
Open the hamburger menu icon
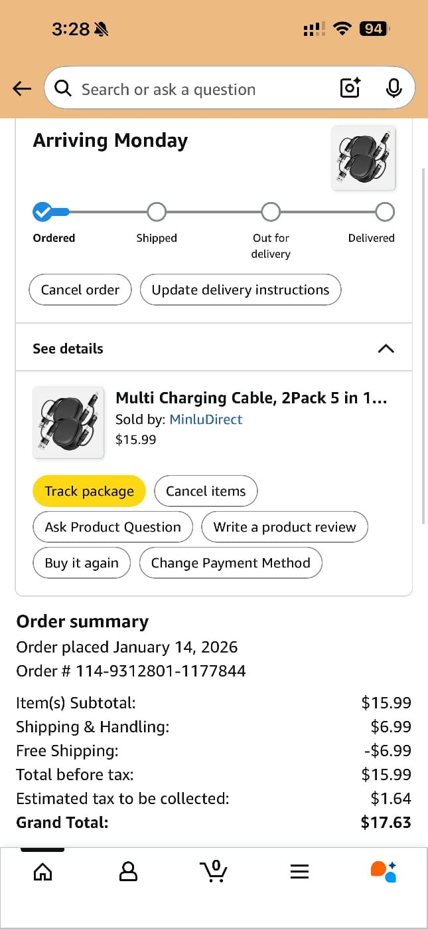point(299,871)
